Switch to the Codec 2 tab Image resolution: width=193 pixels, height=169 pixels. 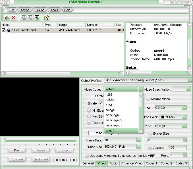[166, 163]
